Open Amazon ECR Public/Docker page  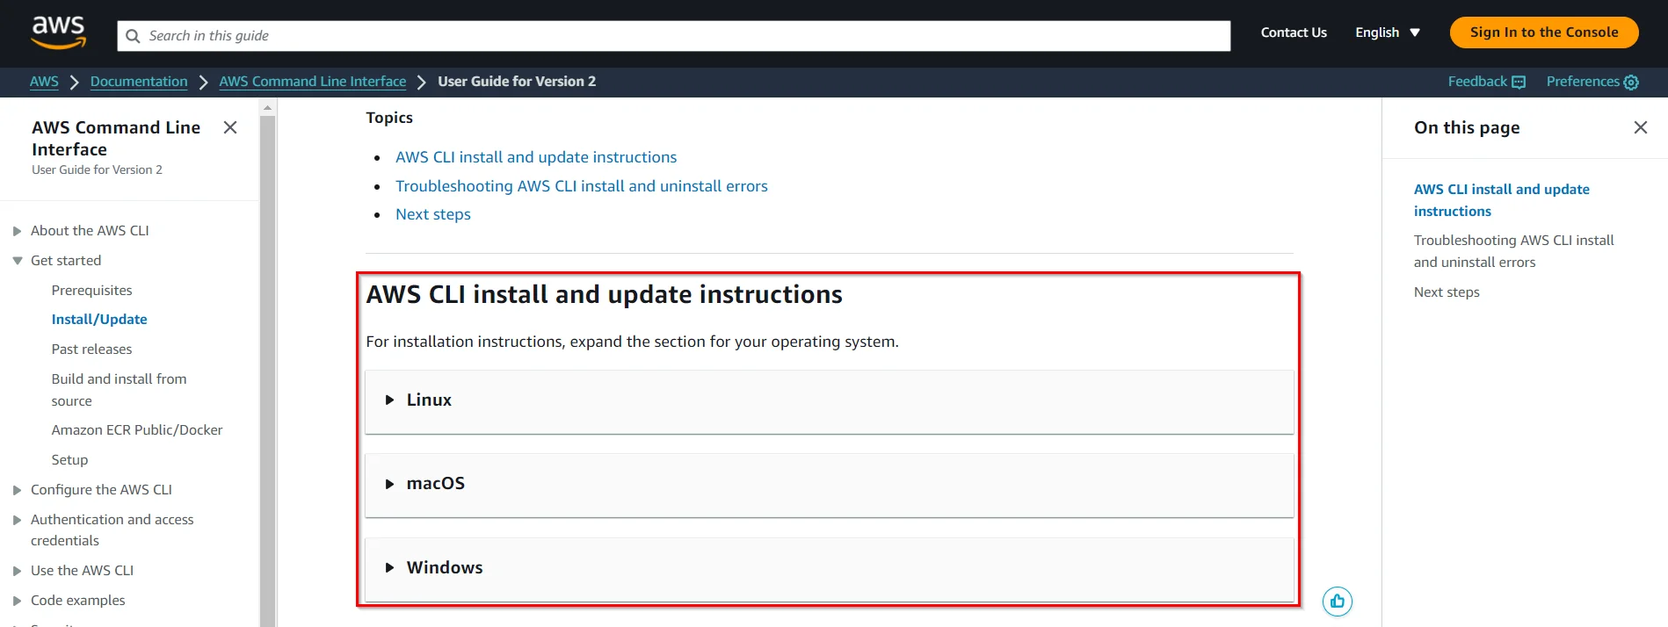[137, 430]
